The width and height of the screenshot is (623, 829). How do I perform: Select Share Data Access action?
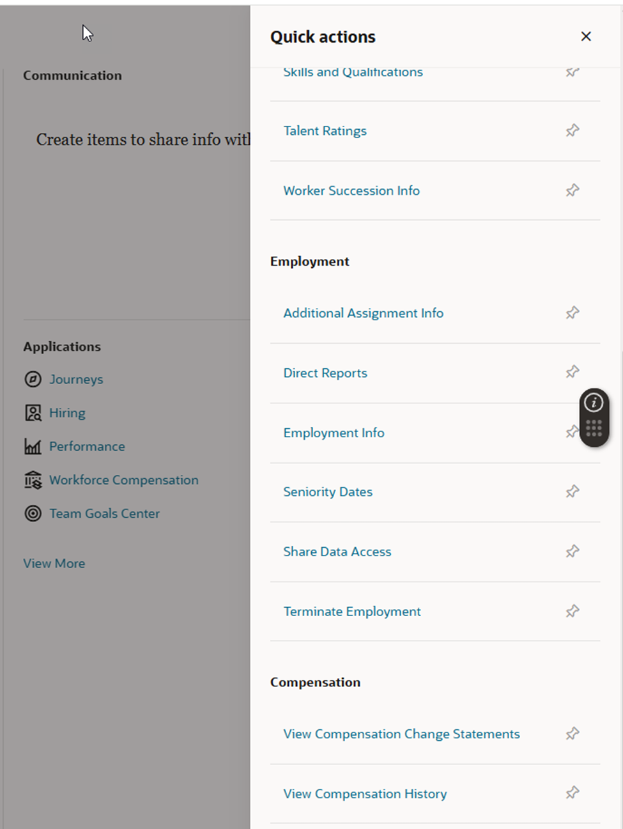[x=337, y=552]
